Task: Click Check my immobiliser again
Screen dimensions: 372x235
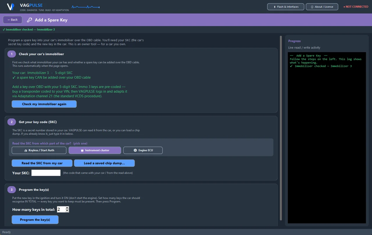Action: tap(44, 104)
